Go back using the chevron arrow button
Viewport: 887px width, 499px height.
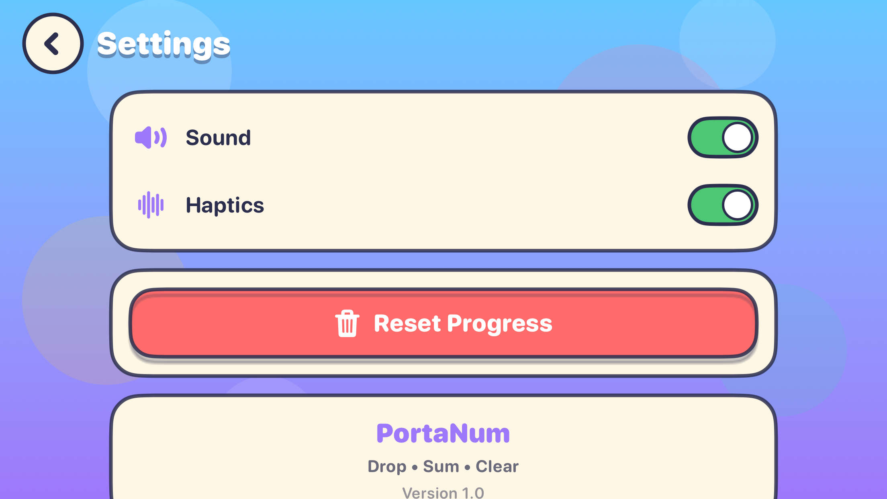pos(53,43)
